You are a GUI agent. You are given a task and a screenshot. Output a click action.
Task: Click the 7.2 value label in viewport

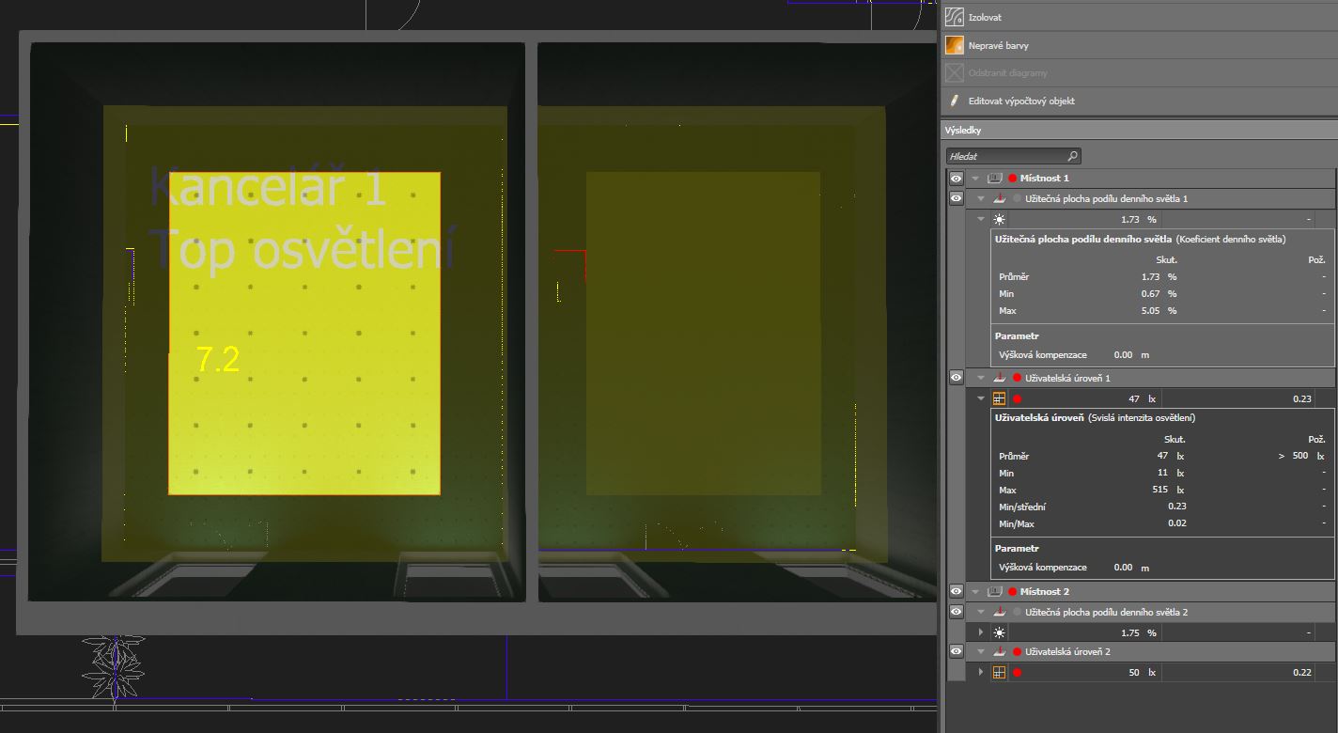[218, 359]
